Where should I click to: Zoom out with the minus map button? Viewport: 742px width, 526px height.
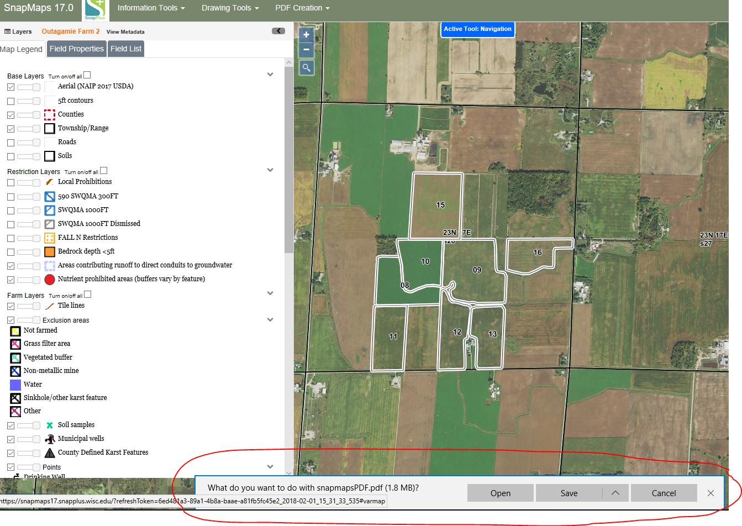coord(306,49)
